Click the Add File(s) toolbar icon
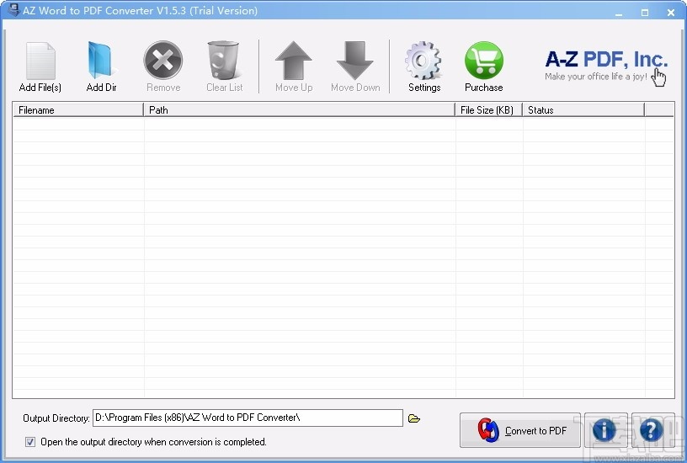The width and height of the screenshot is (687, 463). [x=40, y=61]
